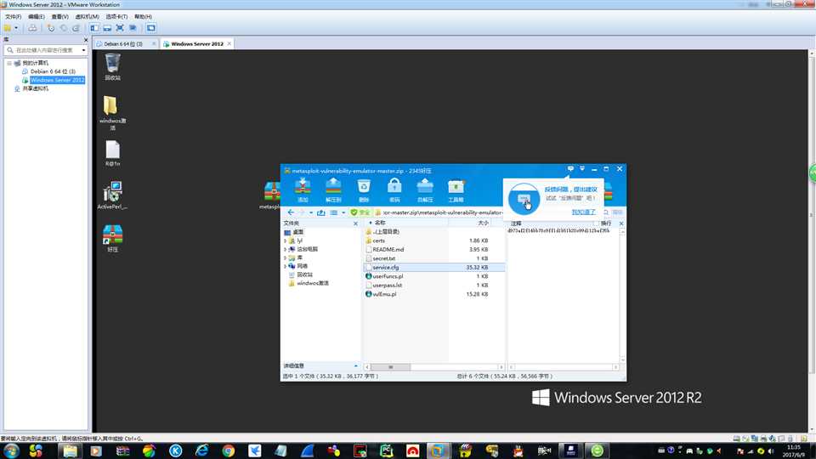The width and height of the screenshot is (816, 459).
Task: Click the take snapshot toolbar icon
Action: (x=50, y=28)
